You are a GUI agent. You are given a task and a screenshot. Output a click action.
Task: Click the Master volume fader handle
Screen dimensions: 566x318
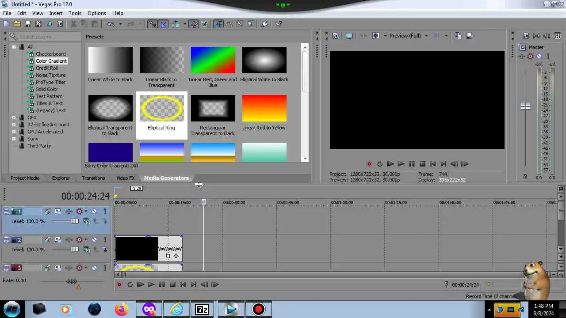tap(525, 106)
